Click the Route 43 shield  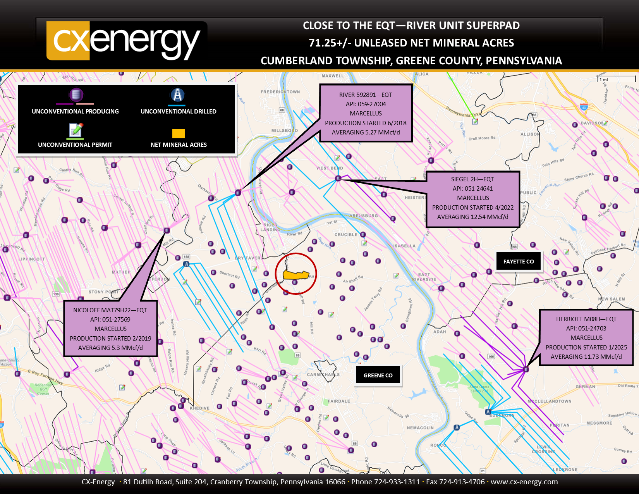pos(583,107)
